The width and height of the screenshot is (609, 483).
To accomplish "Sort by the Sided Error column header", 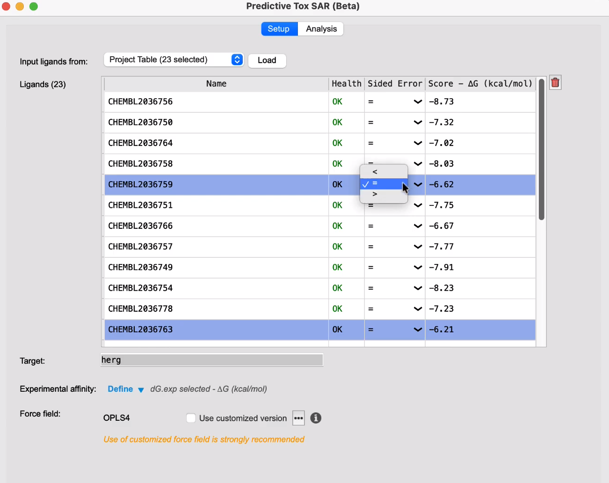I will click(x=395, y=84).
